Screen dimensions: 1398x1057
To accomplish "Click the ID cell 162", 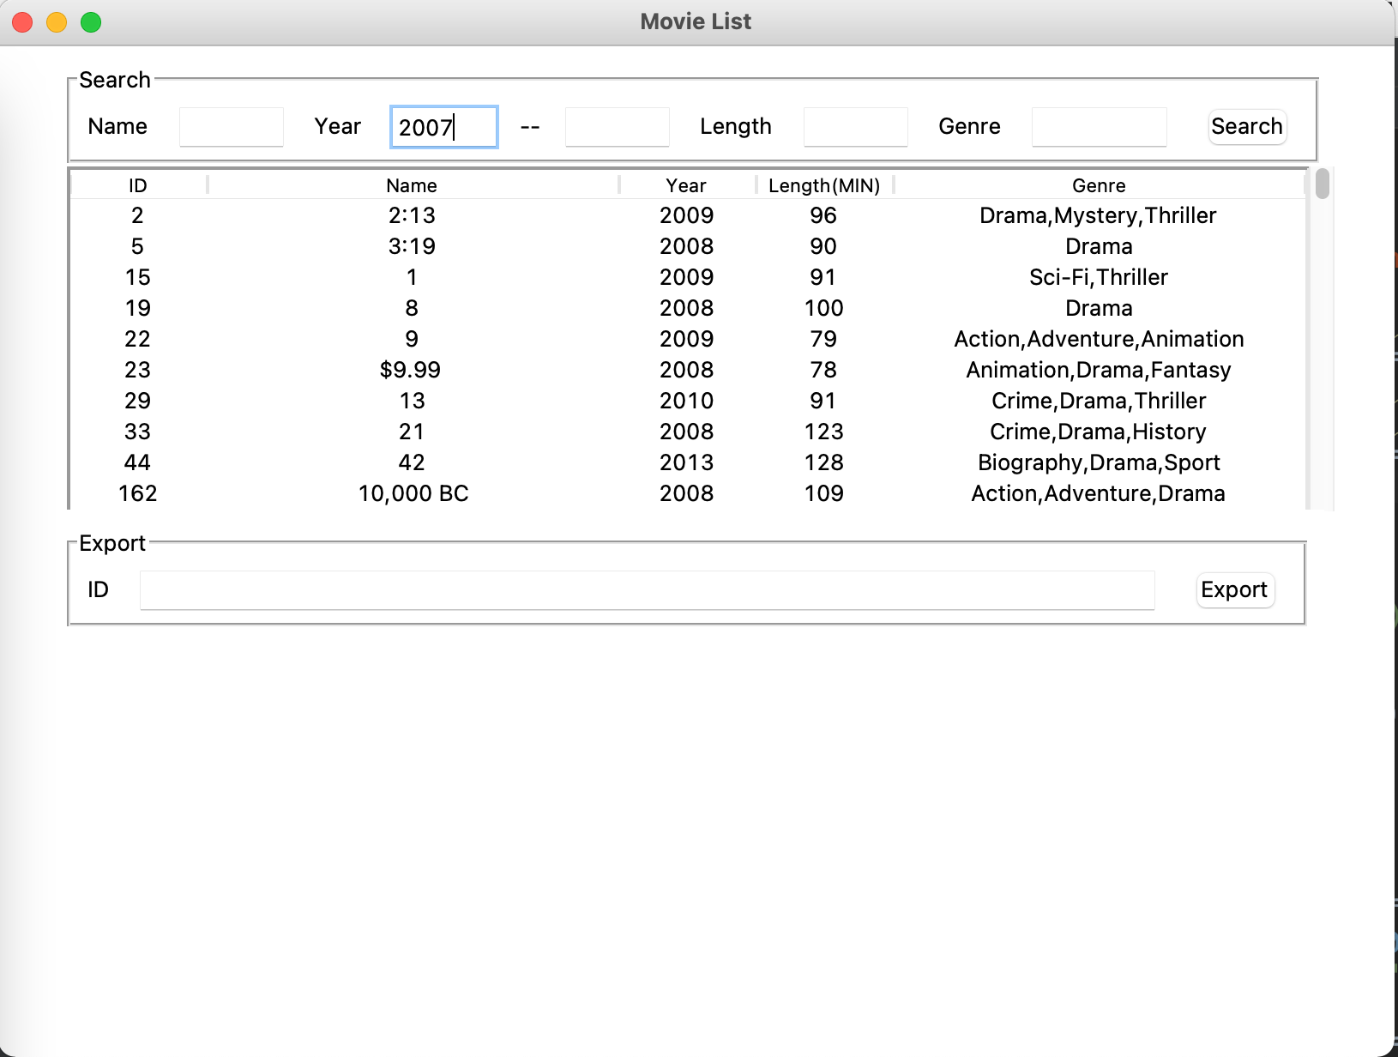I will 138,493.
